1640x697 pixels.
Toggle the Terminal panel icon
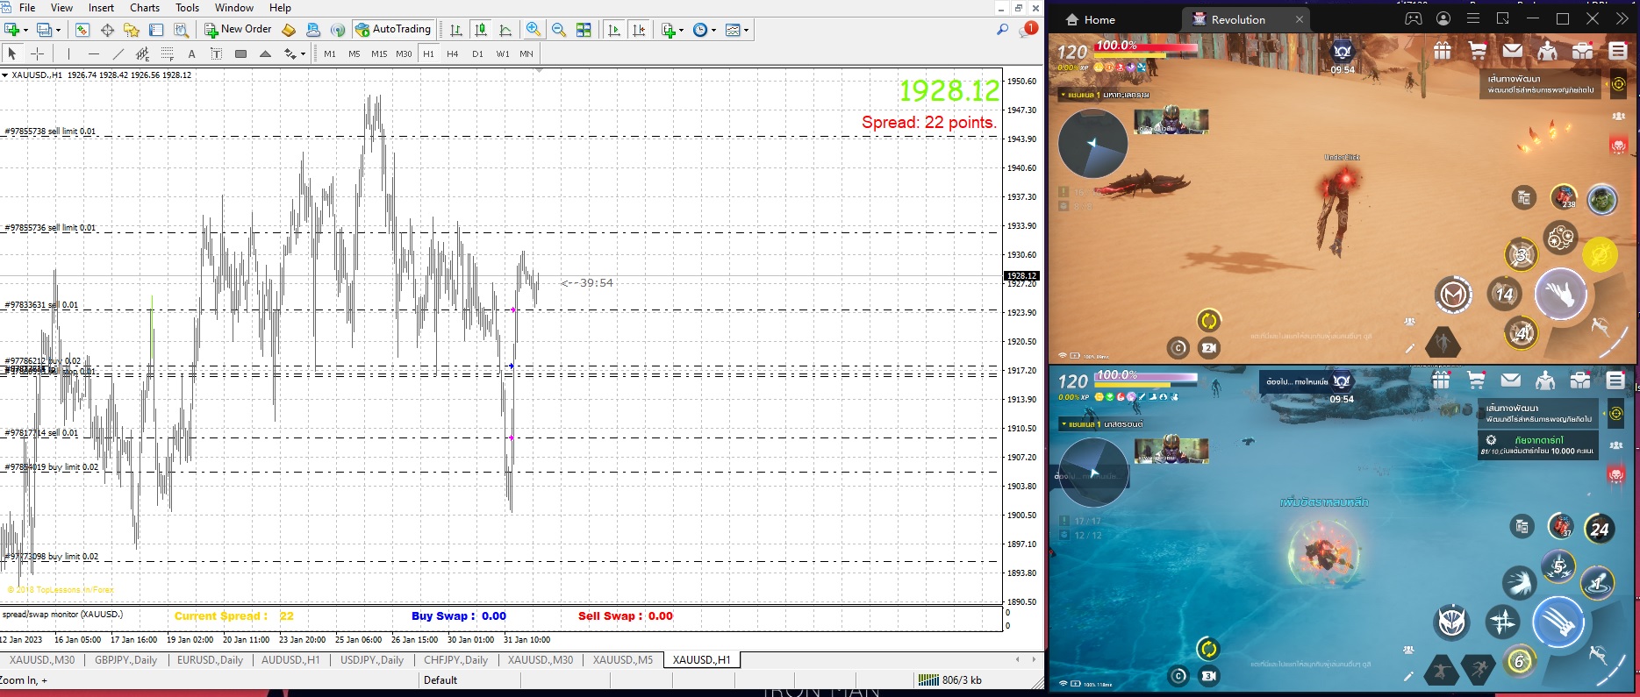point(156,30)
